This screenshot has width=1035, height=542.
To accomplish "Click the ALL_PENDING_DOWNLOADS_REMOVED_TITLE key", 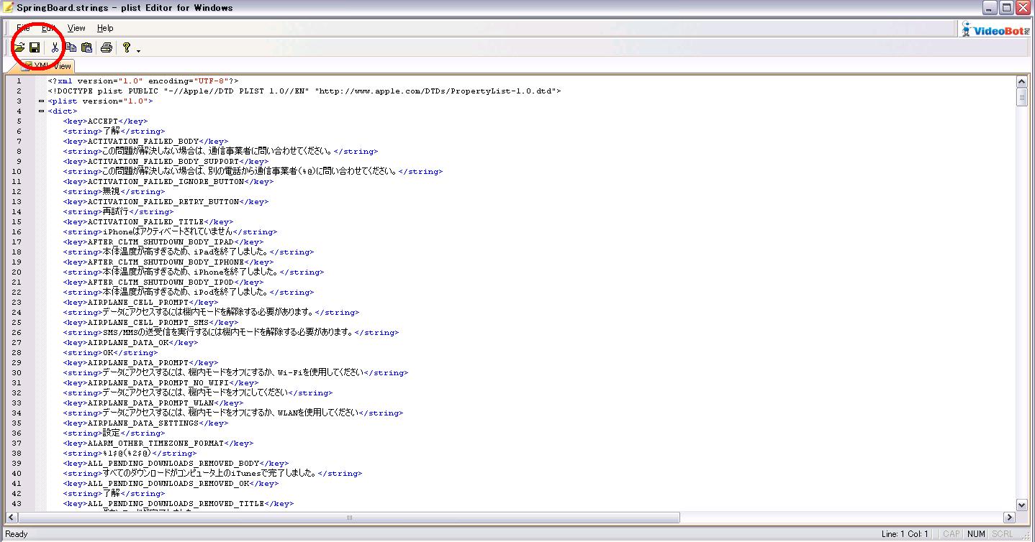I will pyautogui.click(x=178, y=504).
